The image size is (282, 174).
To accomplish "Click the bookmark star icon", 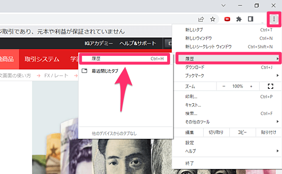I will click(x=213, y=19).
